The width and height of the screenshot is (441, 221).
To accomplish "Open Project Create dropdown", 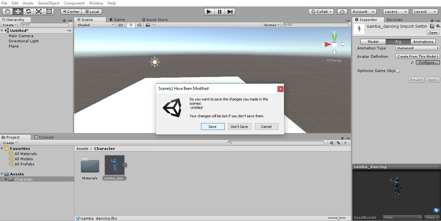I will tap(9, 143).
